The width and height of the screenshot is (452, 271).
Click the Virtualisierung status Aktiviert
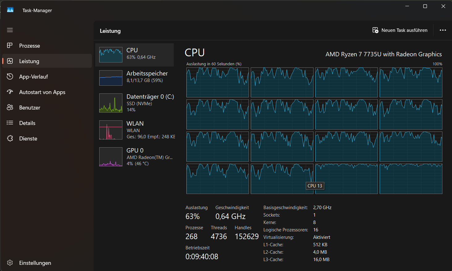tap(322, 237)
